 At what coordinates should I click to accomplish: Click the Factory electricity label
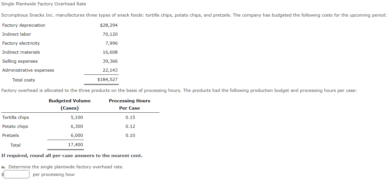[21, 43]
